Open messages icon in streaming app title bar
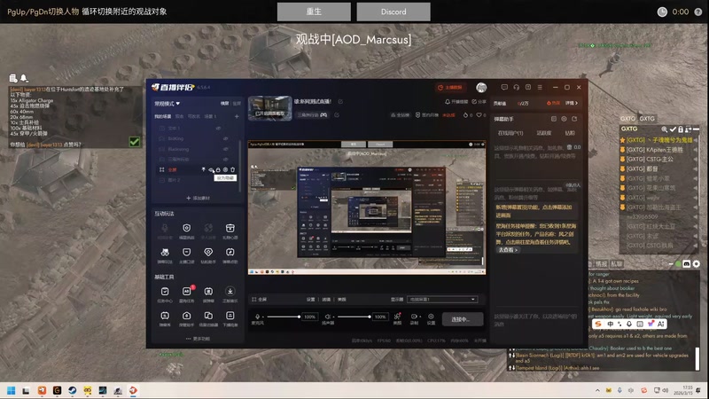This screenshot has width=709, height=399. (504, 87)
